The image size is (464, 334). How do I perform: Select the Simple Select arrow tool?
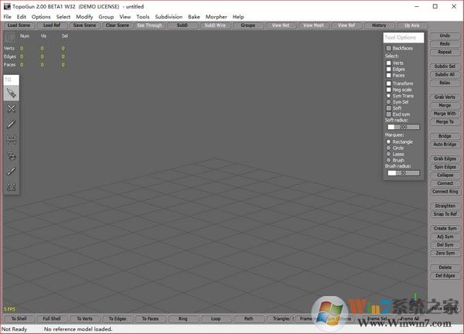11,92
